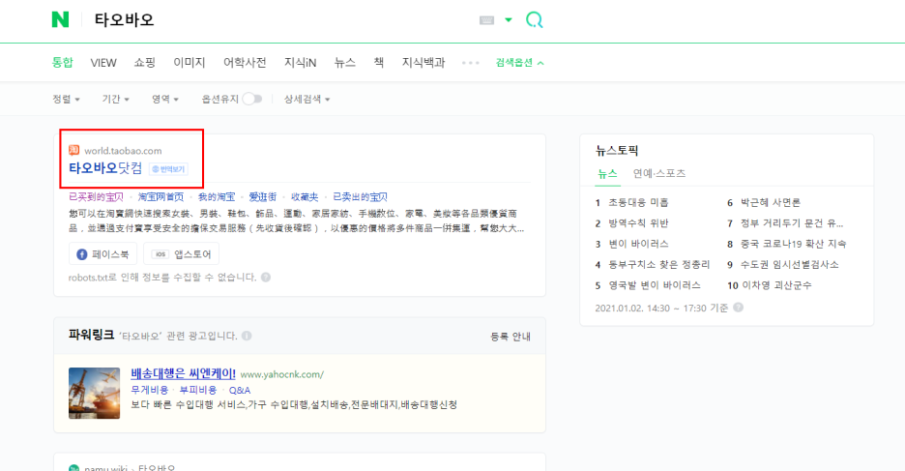This screenshot has width=905, height=471.
Task: Open the www.yahocnk.com URL
Action: pyautogui.click(x=281, y=374)
